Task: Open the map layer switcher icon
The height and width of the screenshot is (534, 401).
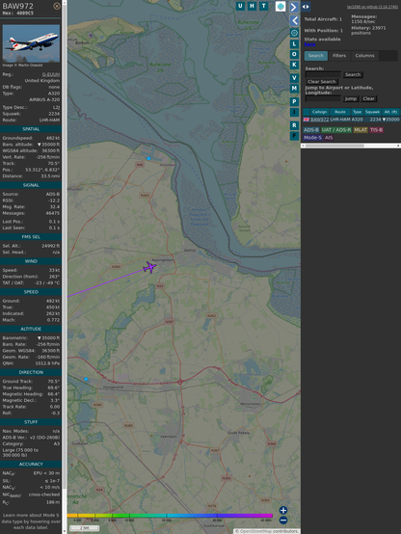Action: tap(281, 6)
